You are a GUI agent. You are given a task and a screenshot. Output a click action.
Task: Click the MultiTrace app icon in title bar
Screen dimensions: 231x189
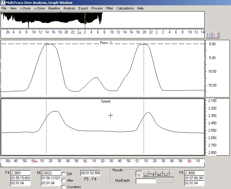[3, 3]
